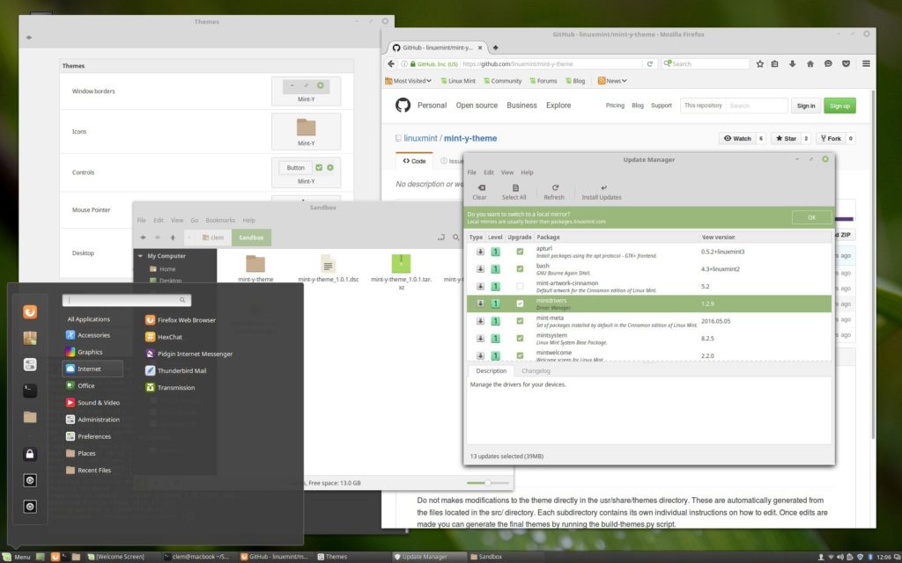This screenshot has width=902, height=563.
Task: Click the search field in the Mint menu
Action: coord(126,300)
